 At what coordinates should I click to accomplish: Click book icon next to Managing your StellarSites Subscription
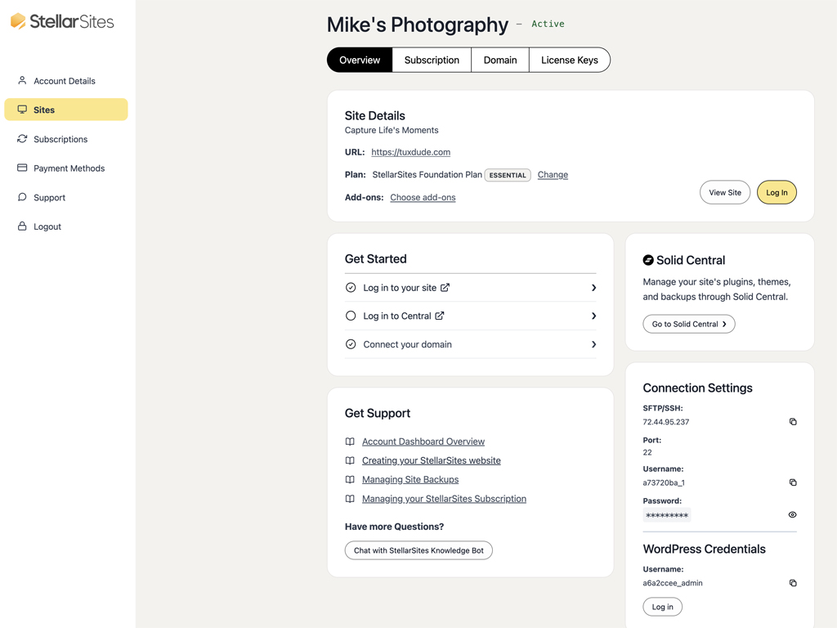click(x=350, y=499)
